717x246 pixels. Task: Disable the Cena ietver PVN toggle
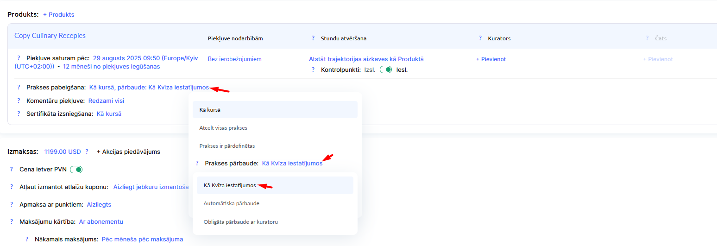pyautogui.click(x=76, y=170)
